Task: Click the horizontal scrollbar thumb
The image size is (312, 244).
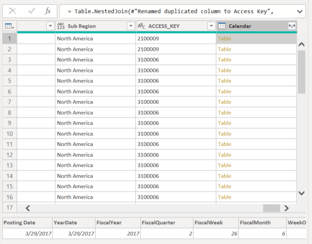Action: click(x=271, y=208)
